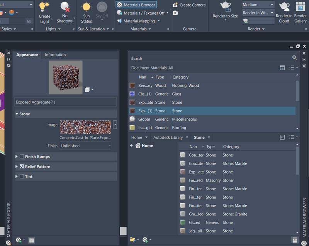Sort Document Materials by Category column

point(180,77)
